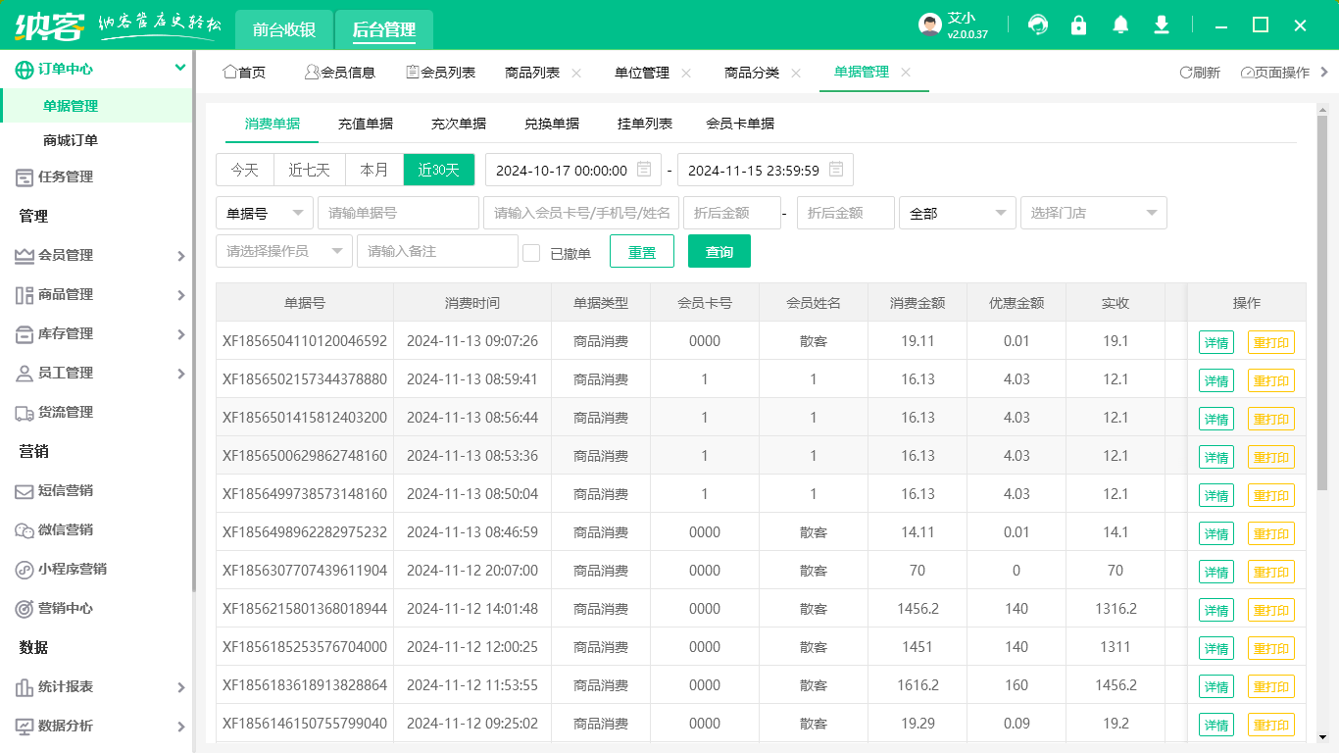This screenshot has width=1339, height=753.
Task: Tick the 已撤单 checkbox
Action: (531, 253)
